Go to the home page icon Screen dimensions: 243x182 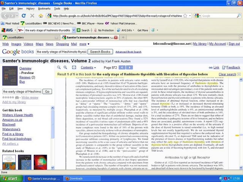pos(41,16)
